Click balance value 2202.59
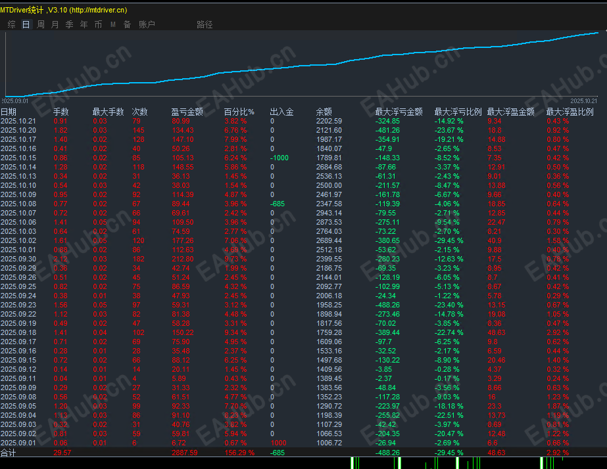Image resolution: width=607 pixels, height=469 pixels. click(x=329, y=121)
